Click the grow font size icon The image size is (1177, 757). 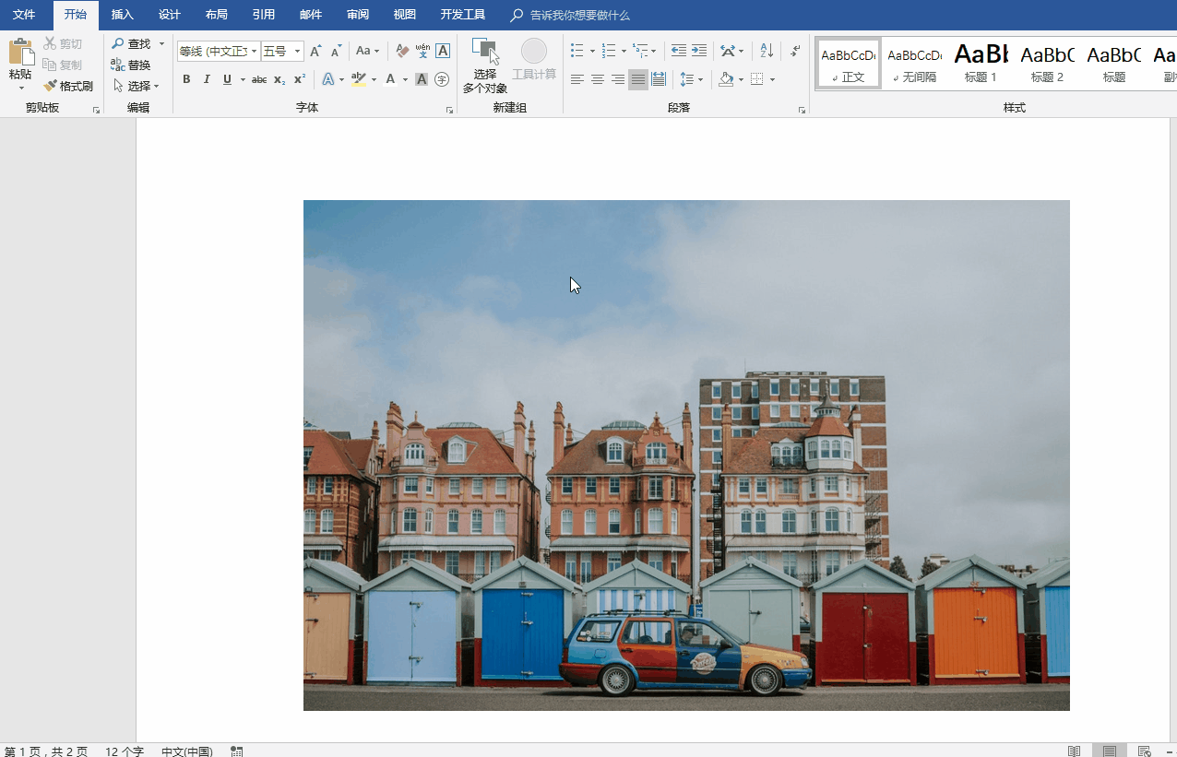click(x=315, y=51)
